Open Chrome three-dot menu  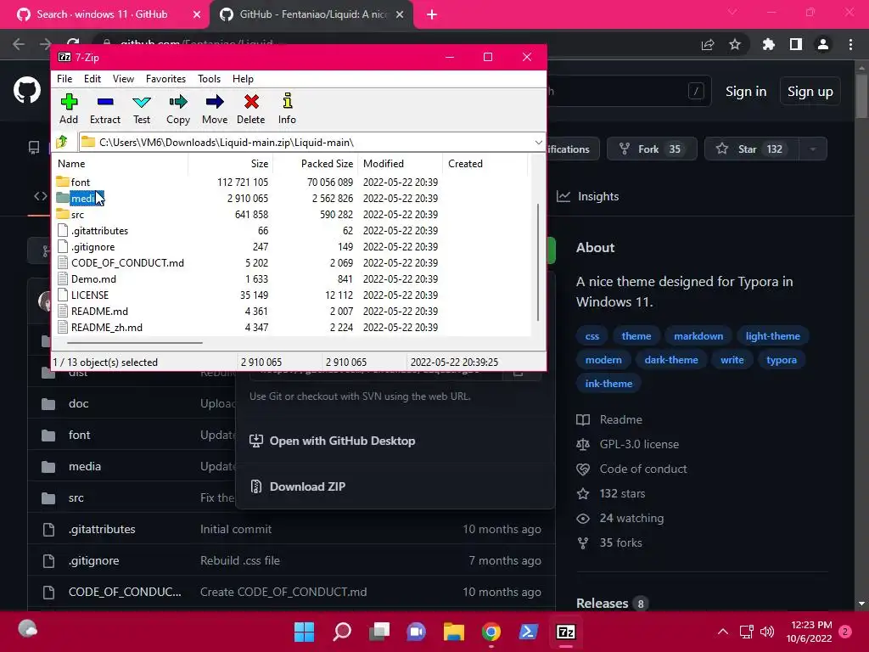[x=850, y=44]
